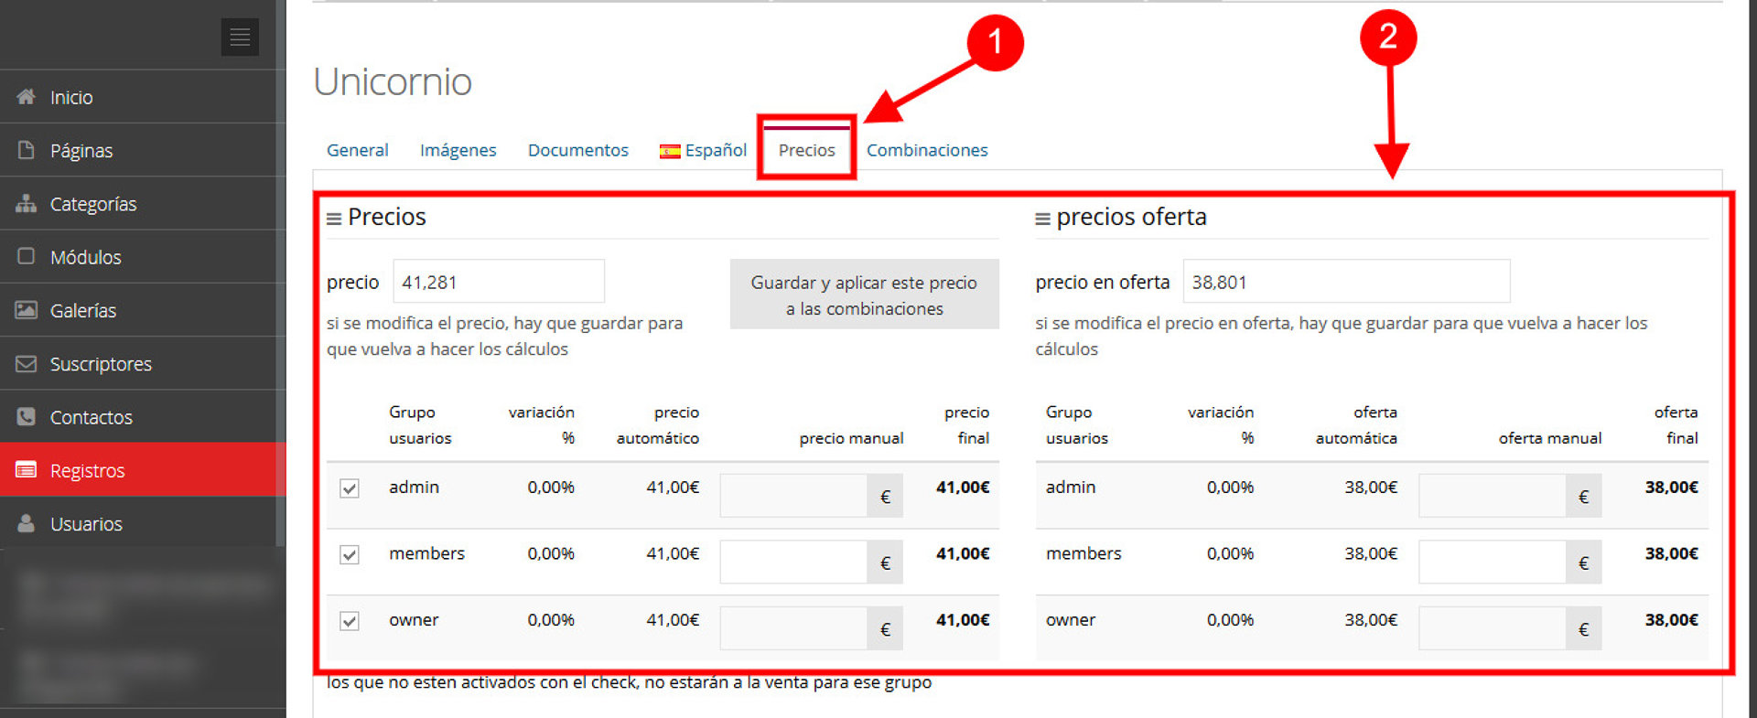Click the Suscriptores envelope icon
Viewport: 1757px width, 718px height.
(x=27, y=363)
